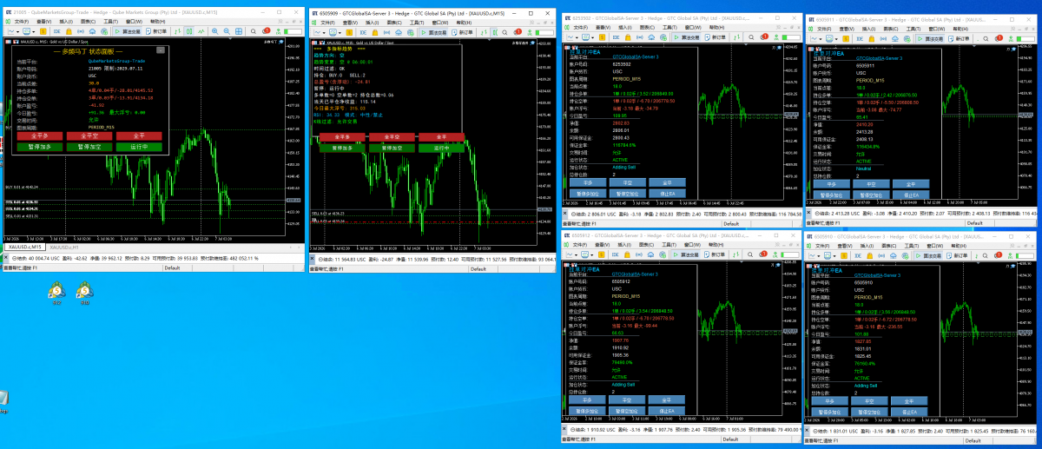Click search magnifier in 6253502 toolbar

click(x=751, y=36)
